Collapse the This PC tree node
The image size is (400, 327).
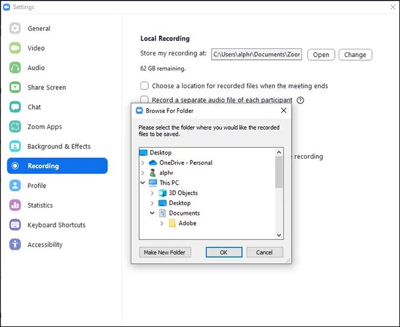[x=143, y=183]
